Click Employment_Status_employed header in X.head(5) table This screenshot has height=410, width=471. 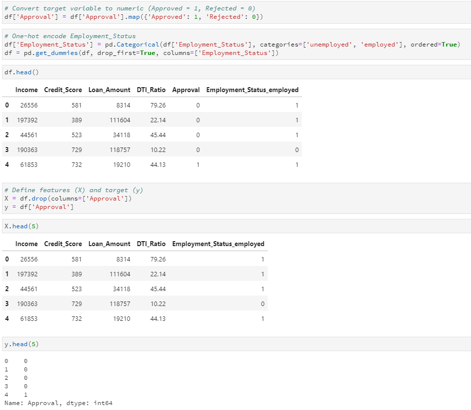pyautogui.click(x=218, y=244)
